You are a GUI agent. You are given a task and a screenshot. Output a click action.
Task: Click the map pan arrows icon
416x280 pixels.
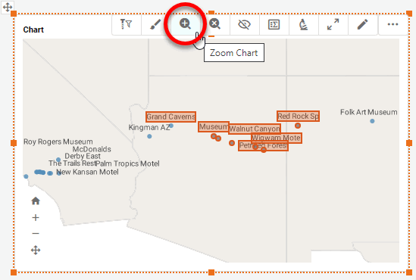click(36, 250)
